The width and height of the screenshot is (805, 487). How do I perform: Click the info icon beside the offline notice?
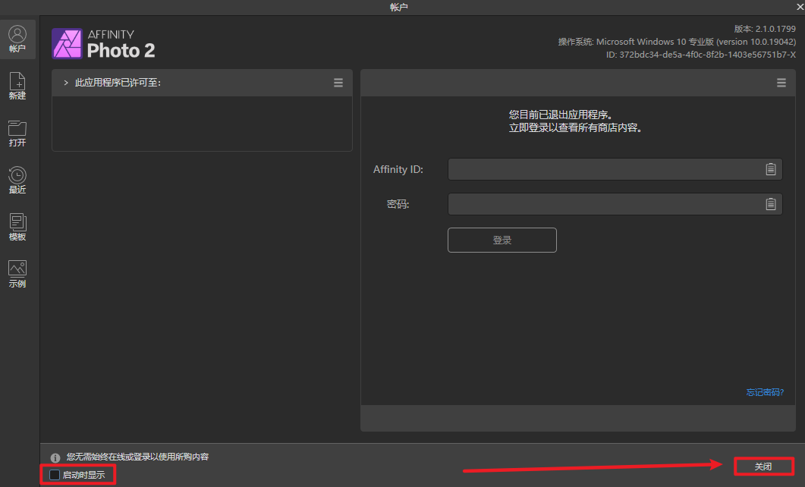coord(55,457)
